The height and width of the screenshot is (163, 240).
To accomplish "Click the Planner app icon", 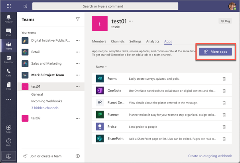I will [x=100, y=115].
